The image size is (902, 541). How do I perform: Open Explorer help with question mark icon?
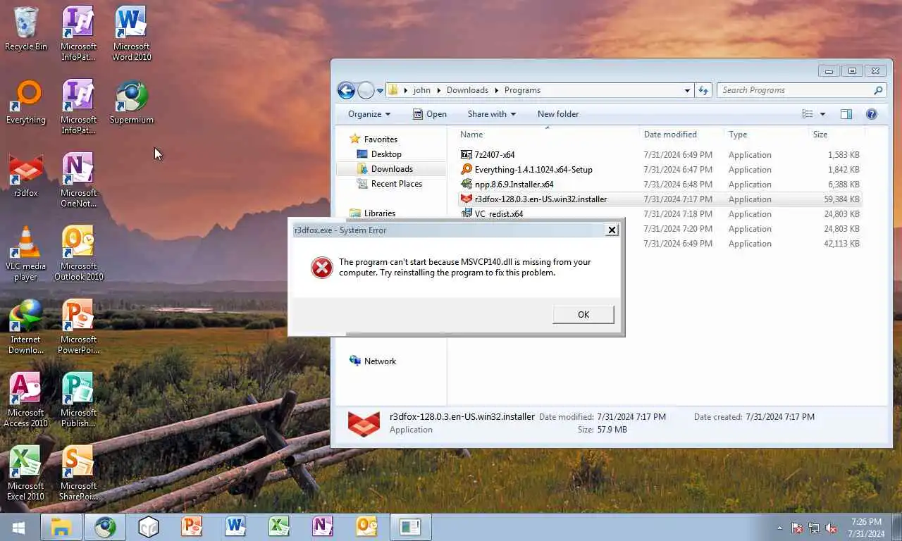871,114
